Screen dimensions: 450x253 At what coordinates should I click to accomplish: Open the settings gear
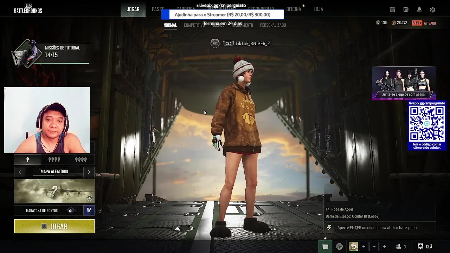(432, 9)
